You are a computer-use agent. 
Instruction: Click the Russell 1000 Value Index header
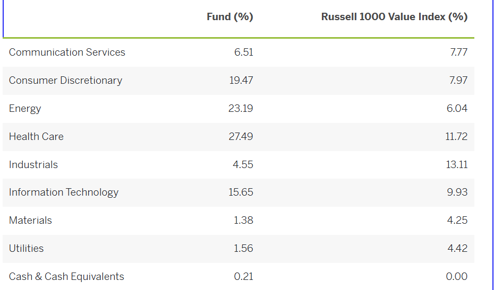[x=394, y=17]
